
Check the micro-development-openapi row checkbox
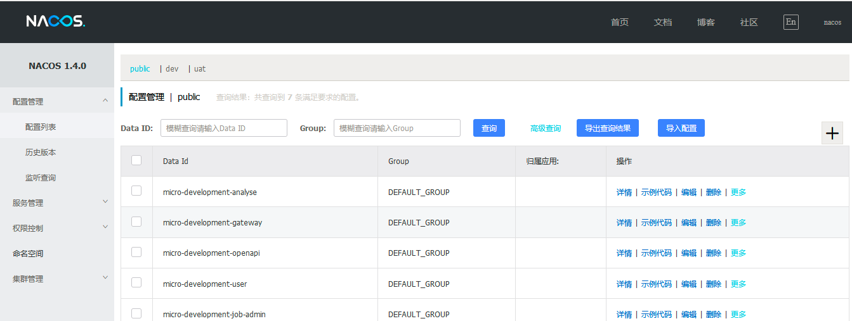136,251
